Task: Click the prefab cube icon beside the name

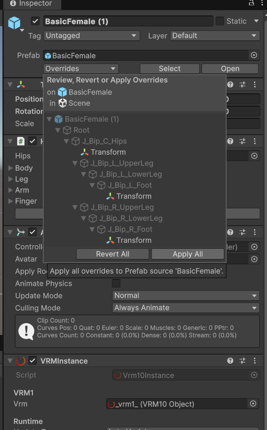Action: tap(14, 23)
